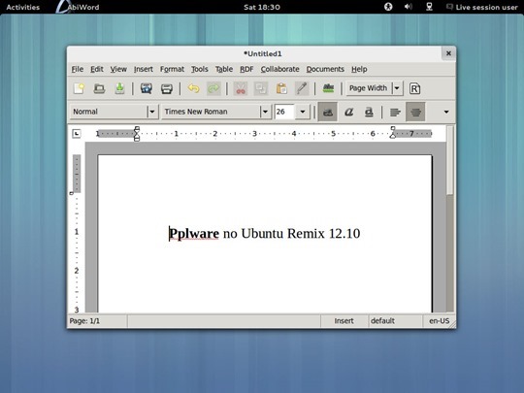Image resolution: width=524 pixels, height=393 pixels.
Task: Open Print Preview from the toolbar
Action: click(147, 88)
